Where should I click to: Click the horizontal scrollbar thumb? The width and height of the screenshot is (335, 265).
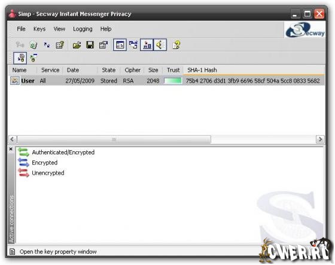[114, 139]
